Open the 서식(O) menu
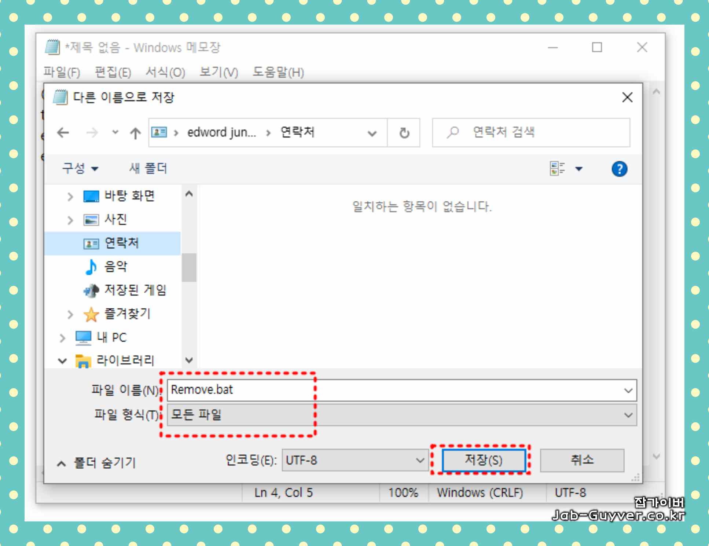Viewport: 709px width, 546px height. pyautogui.click(x=165, y=72)
